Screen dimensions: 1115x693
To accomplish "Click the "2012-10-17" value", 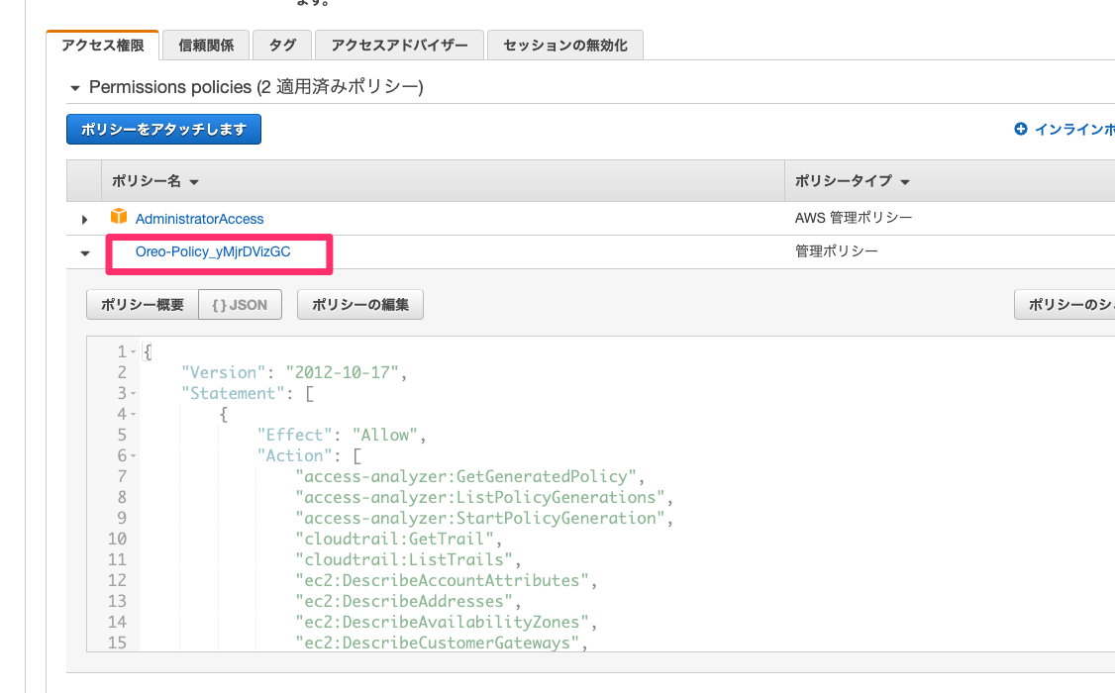I will 342,372.
